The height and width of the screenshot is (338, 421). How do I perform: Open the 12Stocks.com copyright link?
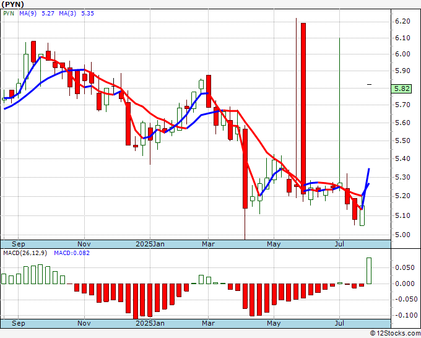395,334
